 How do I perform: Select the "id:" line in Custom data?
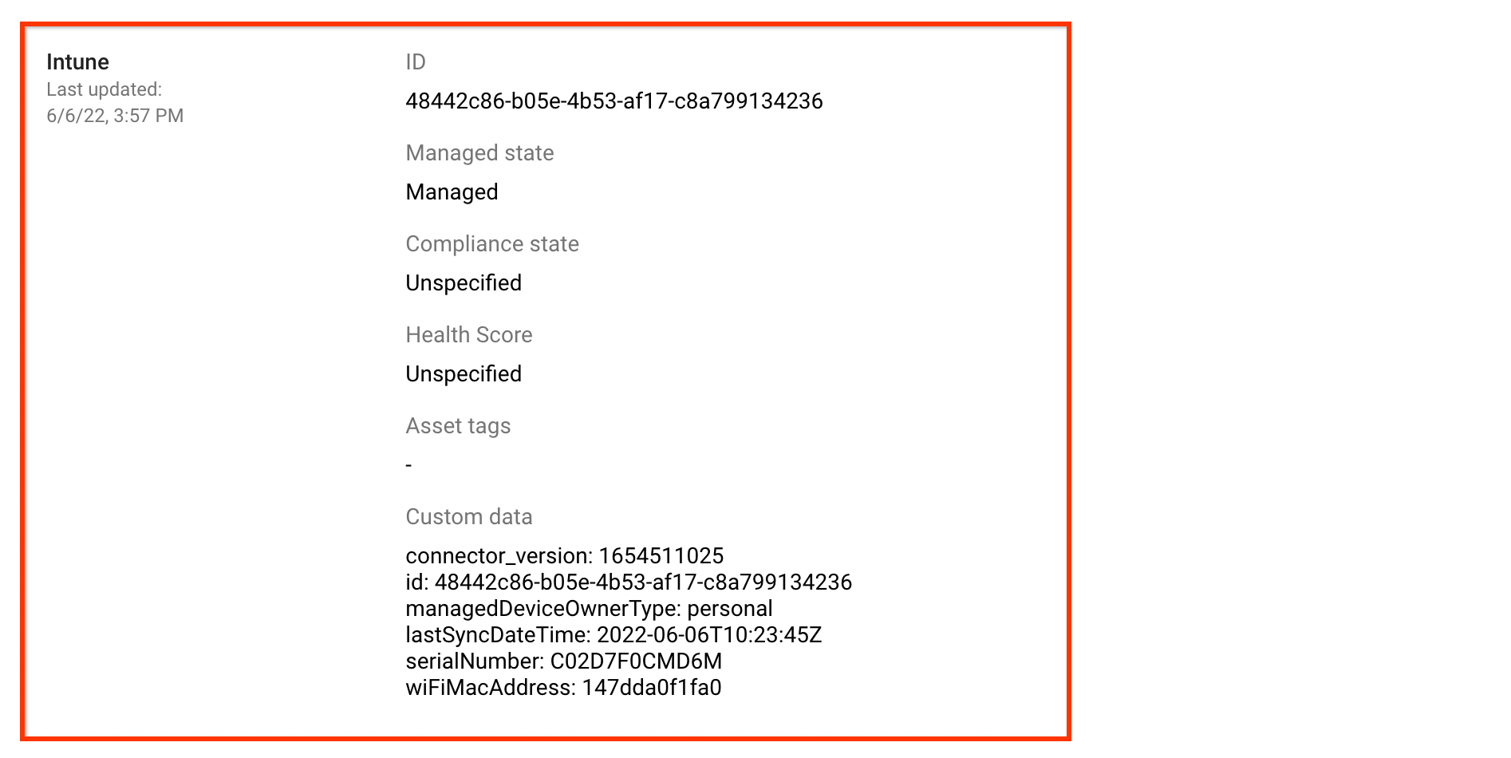point(628,582)
